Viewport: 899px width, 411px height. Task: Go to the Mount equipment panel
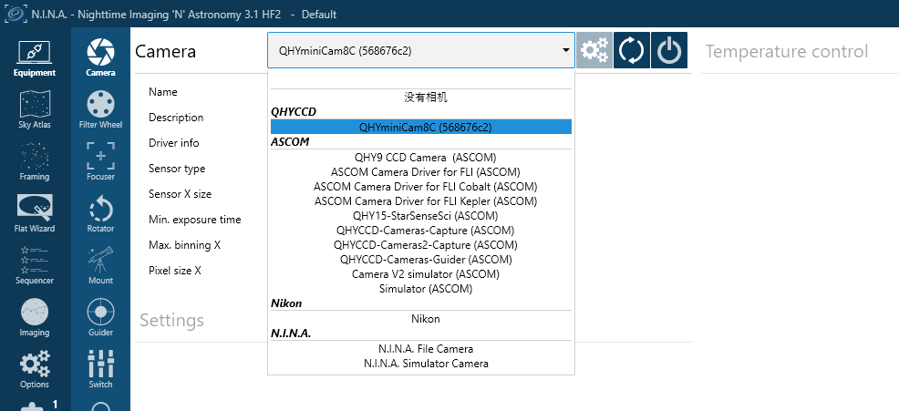pyautogui.click(x=100, y=265)
